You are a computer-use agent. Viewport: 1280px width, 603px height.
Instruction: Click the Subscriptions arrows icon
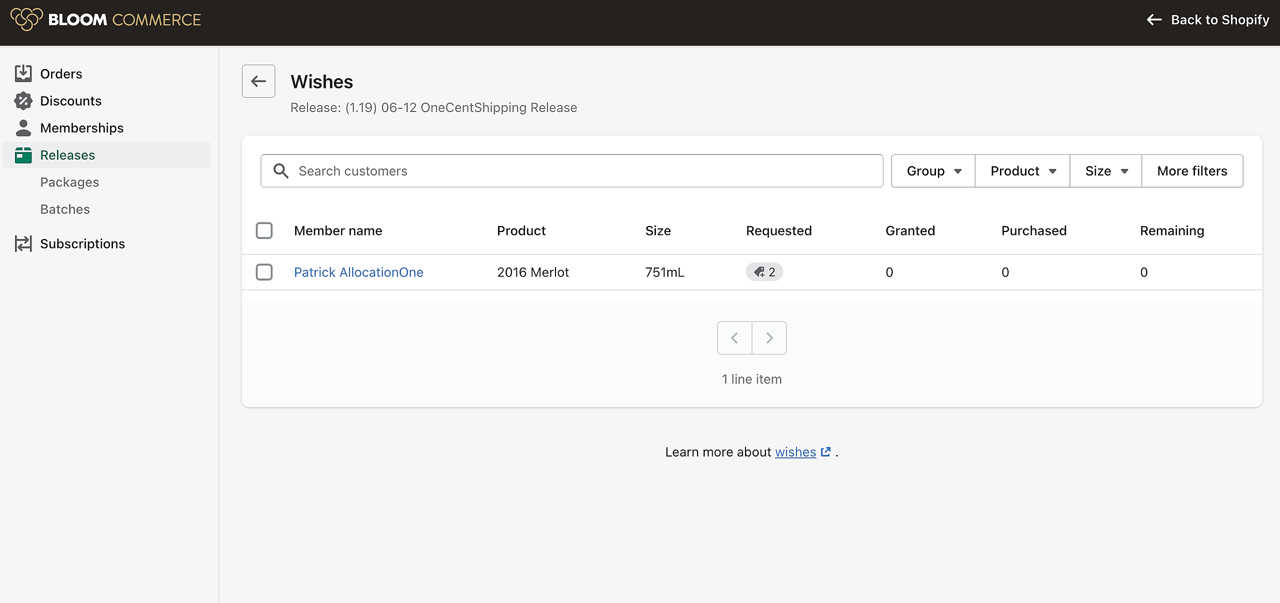[x=23, y=243]
